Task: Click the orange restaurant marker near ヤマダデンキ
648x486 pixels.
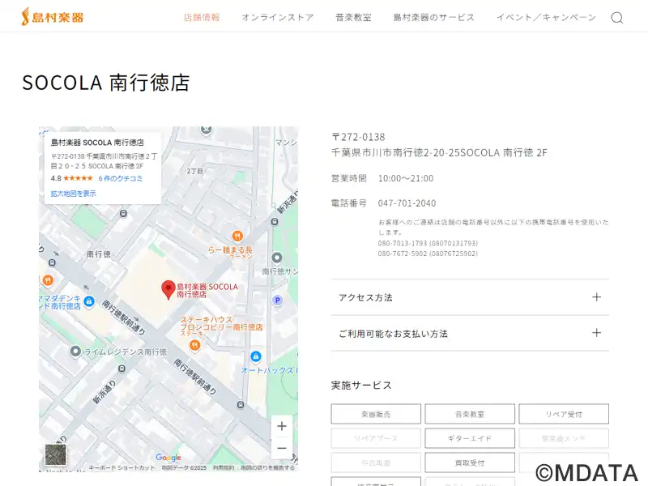Action: click(48, 280)
